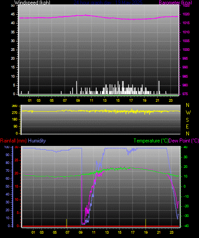This screenshot has width=199, height=238.
Task: Click the 45 value on the windspeed axis
Action: [x=13, y=14]
